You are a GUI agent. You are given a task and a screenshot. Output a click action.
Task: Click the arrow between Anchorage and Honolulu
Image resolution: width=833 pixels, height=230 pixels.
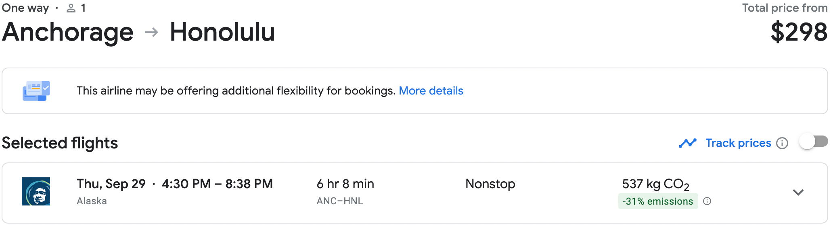pos(152,32)
